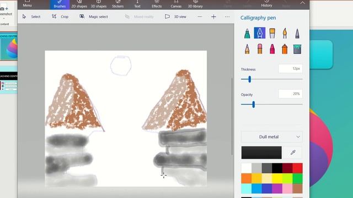The height and width of the screenshot is (198, 353).
Task: Select the Fill bucket tool
Action: point(297,49)
